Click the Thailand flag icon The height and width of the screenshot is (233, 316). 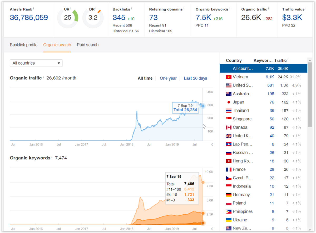point(229,111)
